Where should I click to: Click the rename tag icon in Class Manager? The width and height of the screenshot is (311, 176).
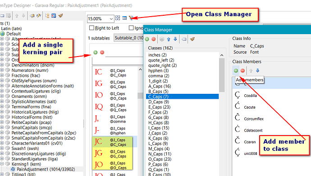[184, 39]
